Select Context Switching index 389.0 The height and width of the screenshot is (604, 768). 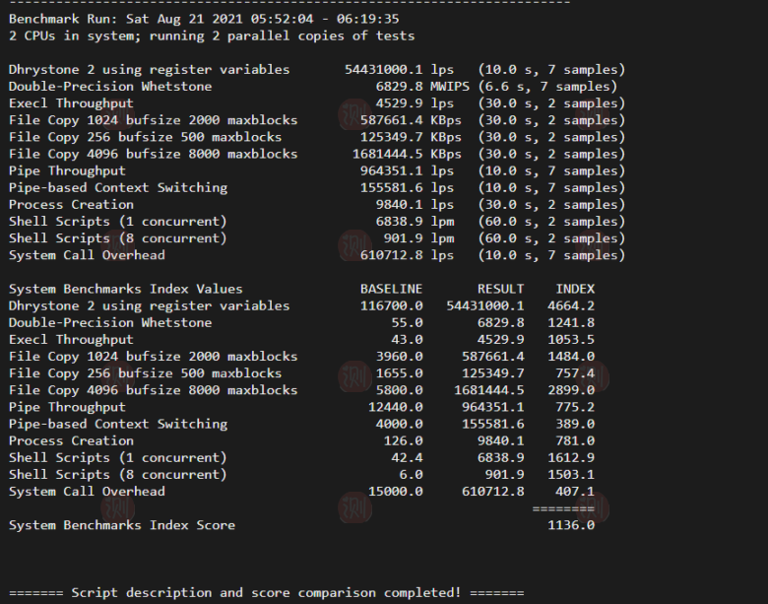(575, 425)
